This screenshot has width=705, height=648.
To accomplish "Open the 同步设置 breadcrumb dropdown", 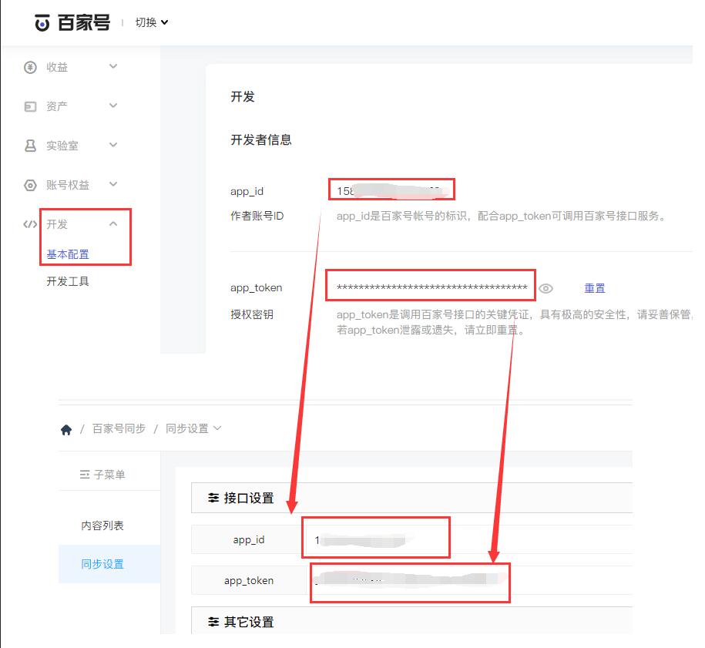I will (193, 428).
